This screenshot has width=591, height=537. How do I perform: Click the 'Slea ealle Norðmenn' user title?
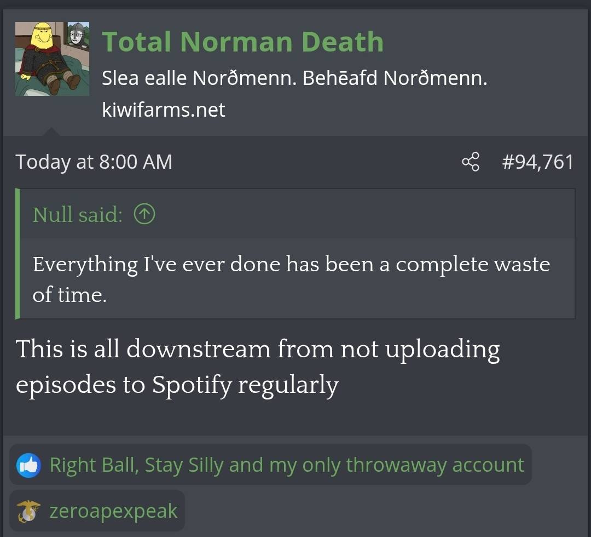294,78
